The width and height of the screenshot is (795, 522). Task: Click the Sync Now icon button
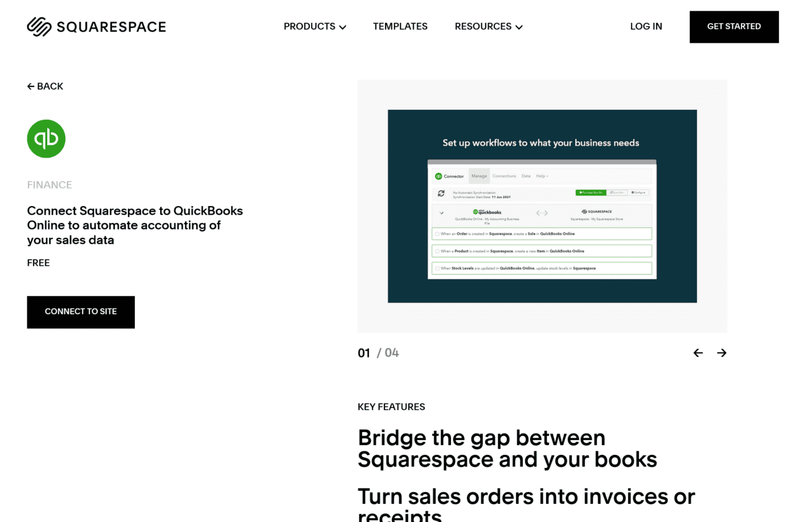(617, 192)
